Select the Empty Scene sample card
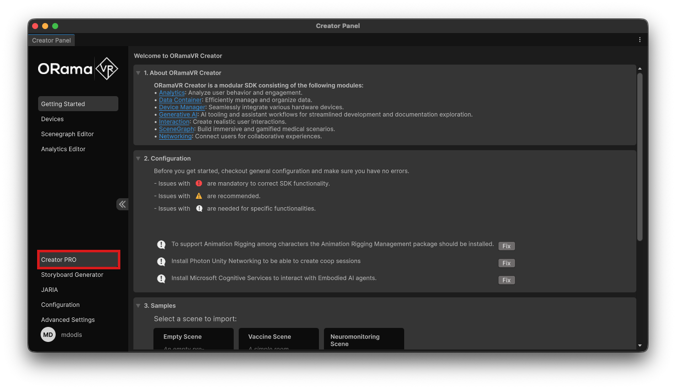Screen dimensions: 676x389 coord(194,339)
